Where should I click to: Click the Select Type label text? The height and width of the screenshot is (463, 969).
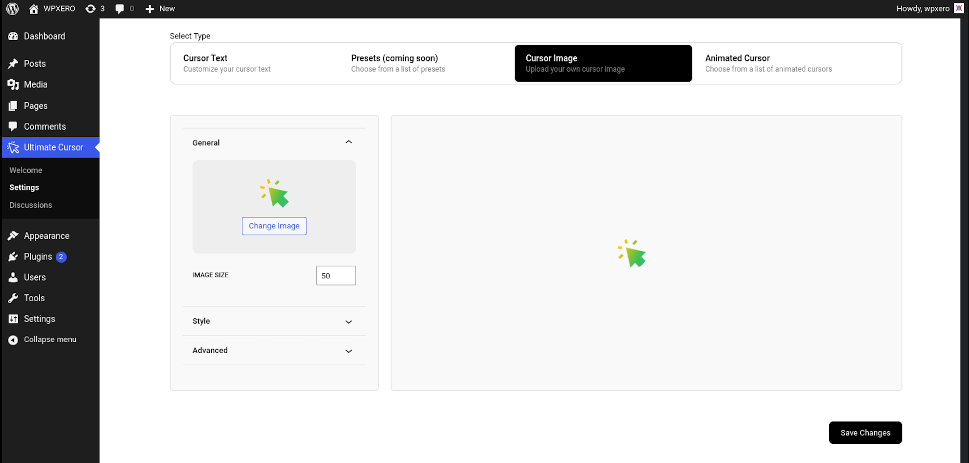[x=190, y=36]
